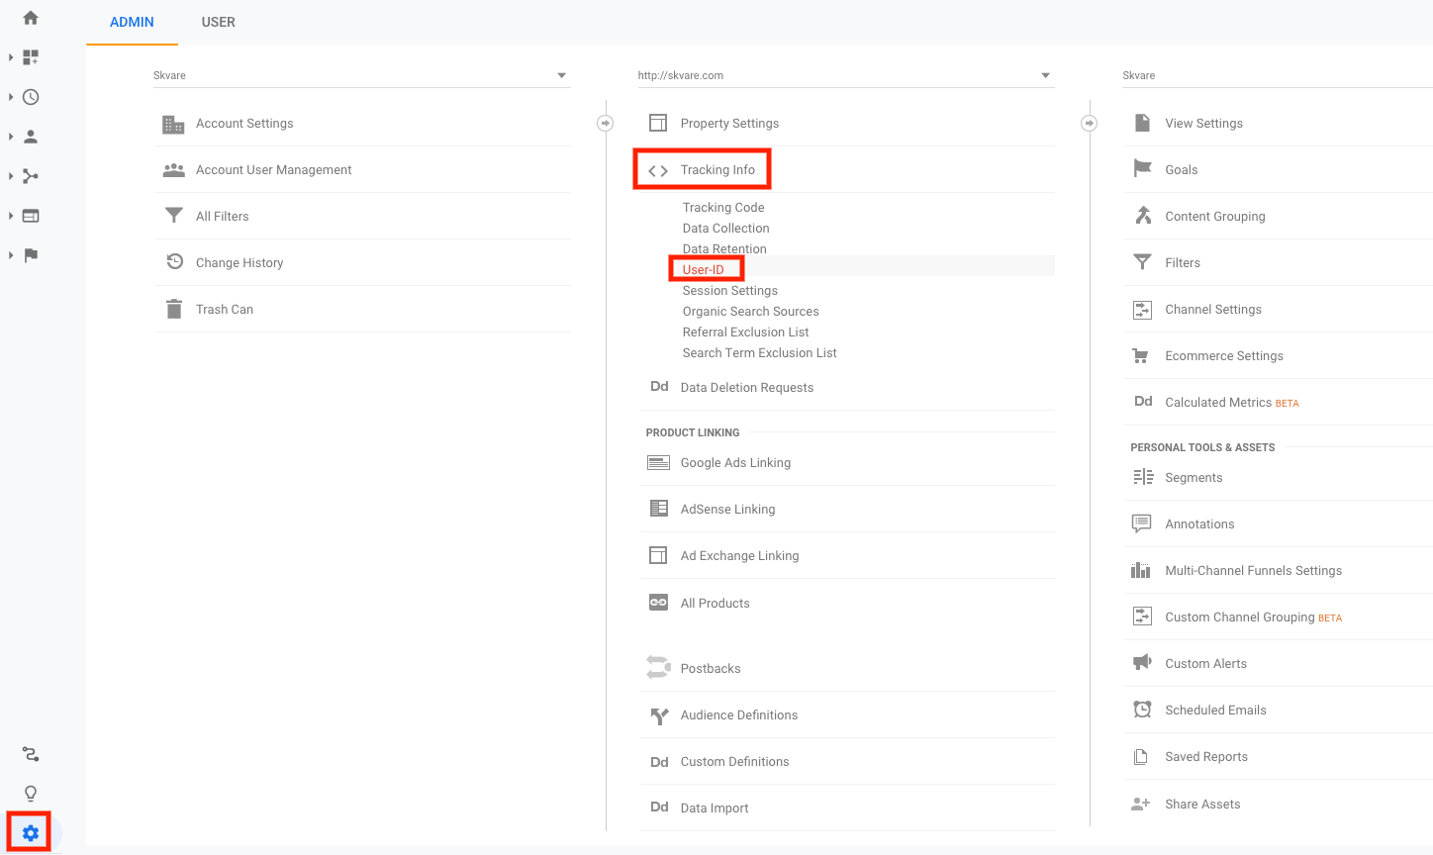Switch to the USER tab

pos(218,21)
